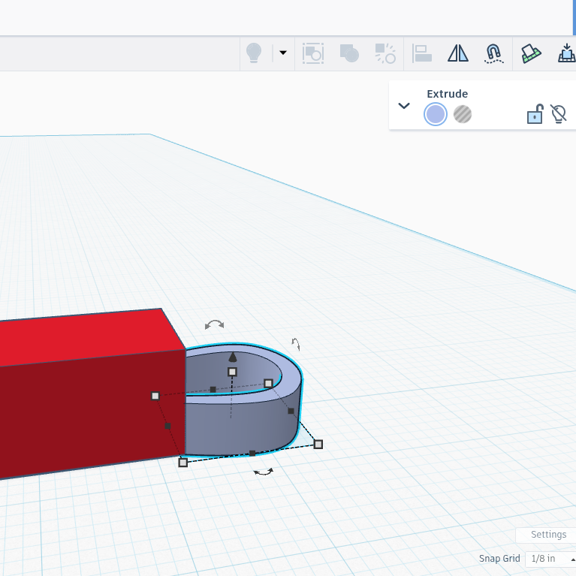Click the black midpoint handle on right edge

[291, 411]
